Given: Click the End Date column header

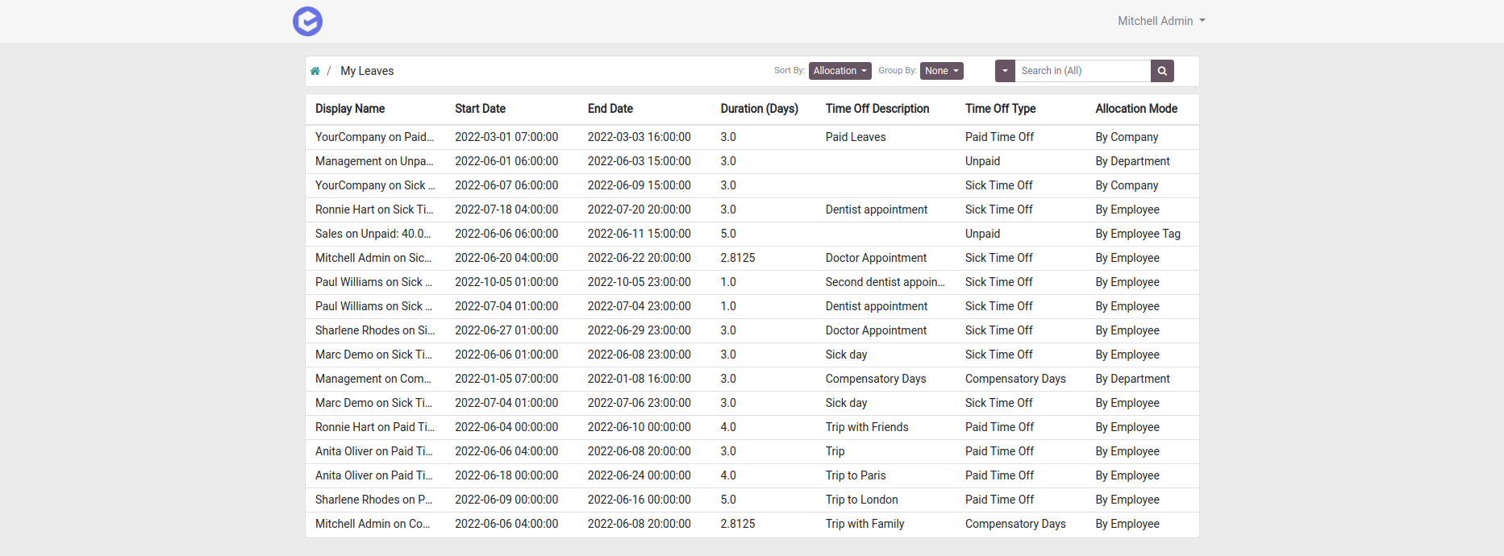Looking at the screenshot, I should click(x=610, y=109).
